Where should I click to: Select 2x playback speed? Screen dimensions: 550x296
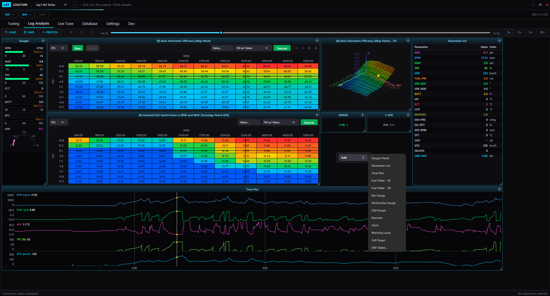pyautogui.click(x=520, y=32)
